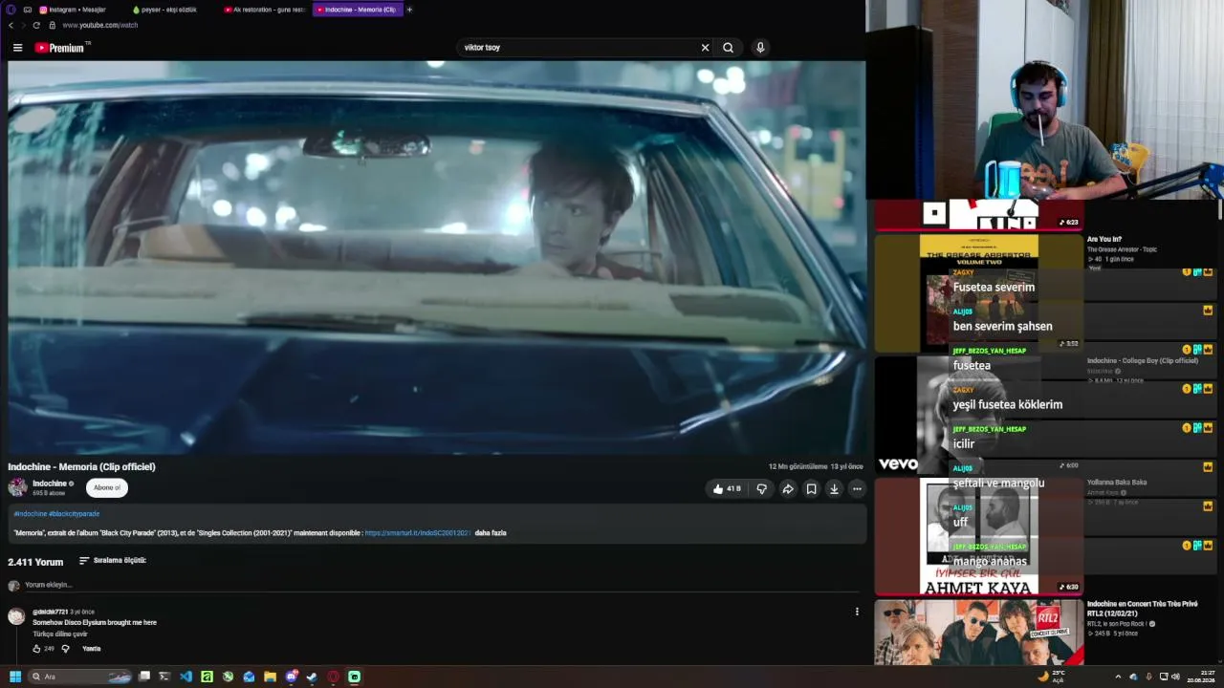Select the Indochine - Memoria tab
The height and width of the screenshot is (688, 1224).
tap(358, 10)
